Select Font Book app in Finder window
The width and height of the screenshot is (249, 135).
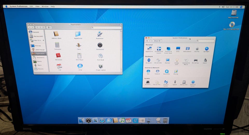tap(101, 57)
